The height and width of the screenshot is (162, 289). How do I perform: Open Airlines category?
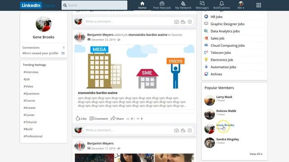(x=216, y=74)
